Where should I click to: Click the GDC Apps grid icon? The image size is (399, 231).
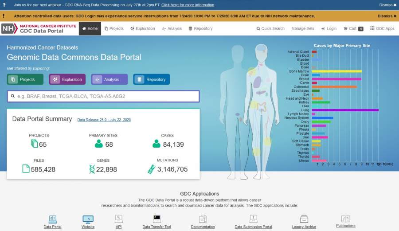[372, 28]
